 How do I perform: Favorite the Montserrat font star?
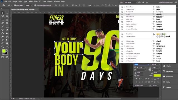pos(122,12)
